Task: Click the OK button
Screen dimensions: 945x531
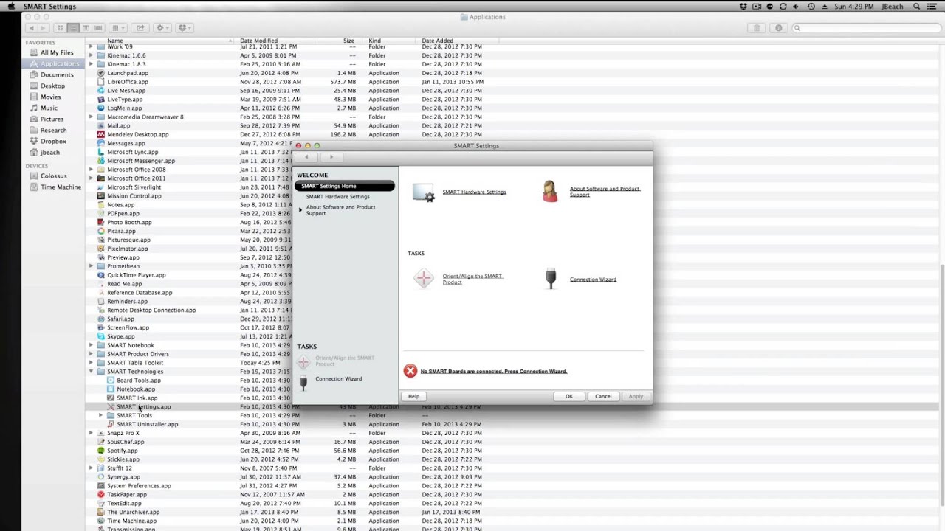Action: coord(569,397)
